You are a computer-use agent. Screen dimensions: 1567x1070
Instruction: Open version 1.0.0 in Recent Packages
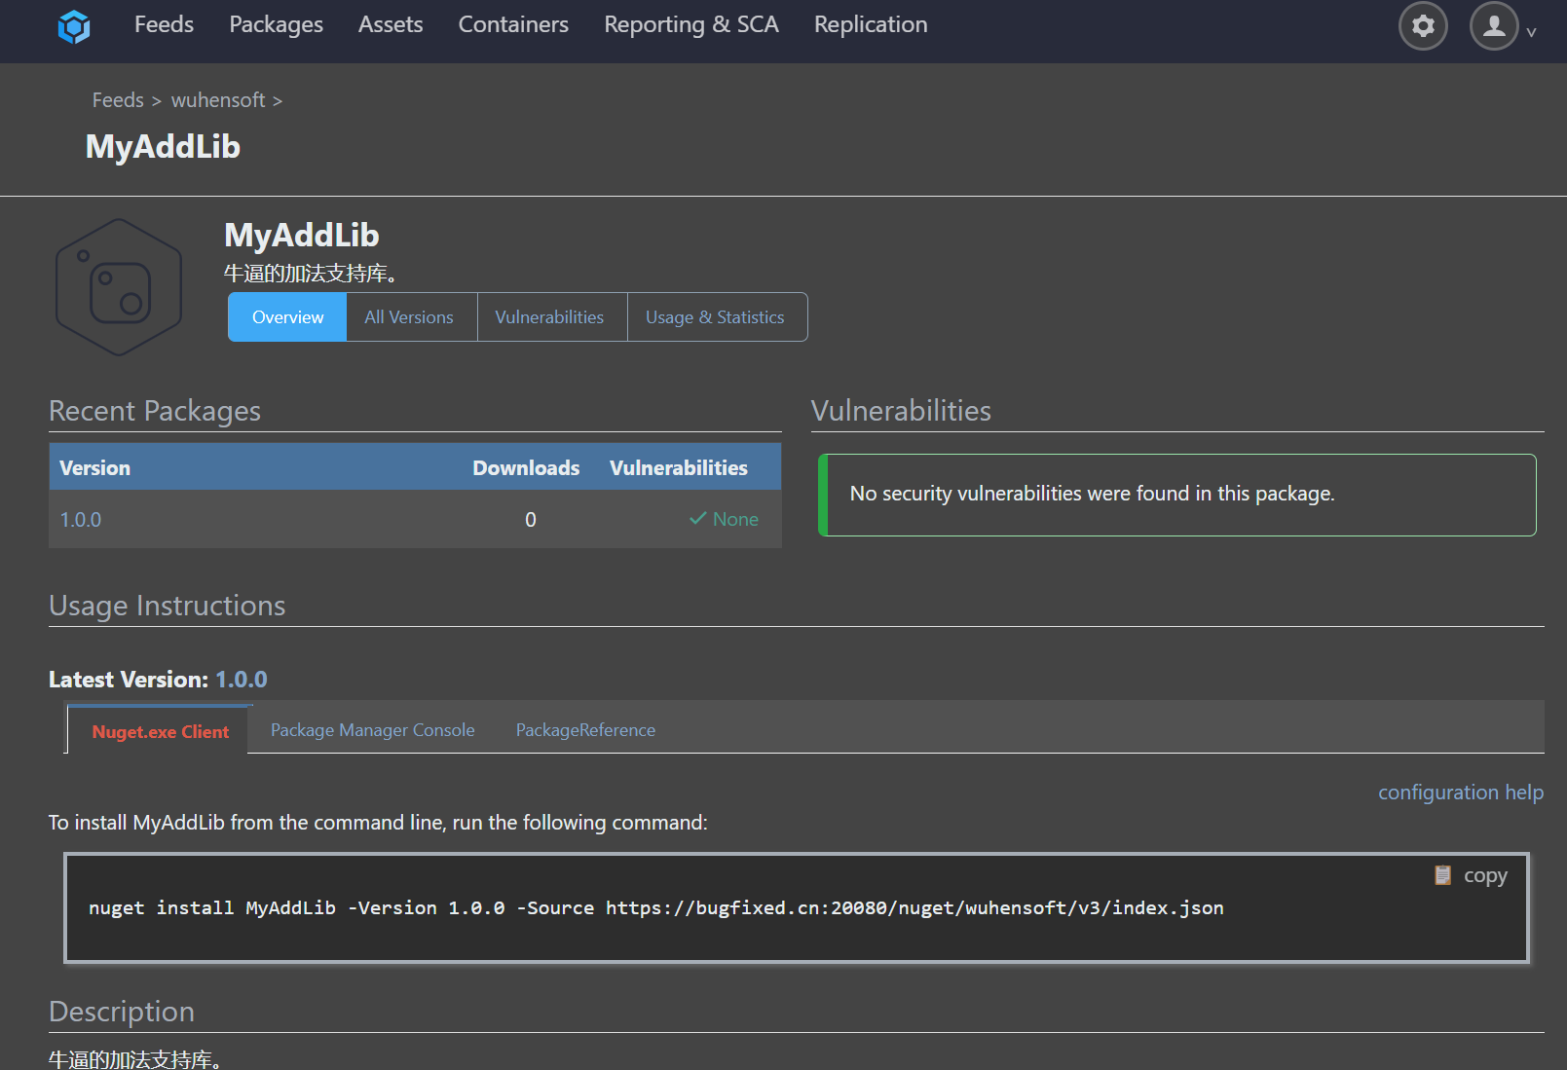click(81, 520)
